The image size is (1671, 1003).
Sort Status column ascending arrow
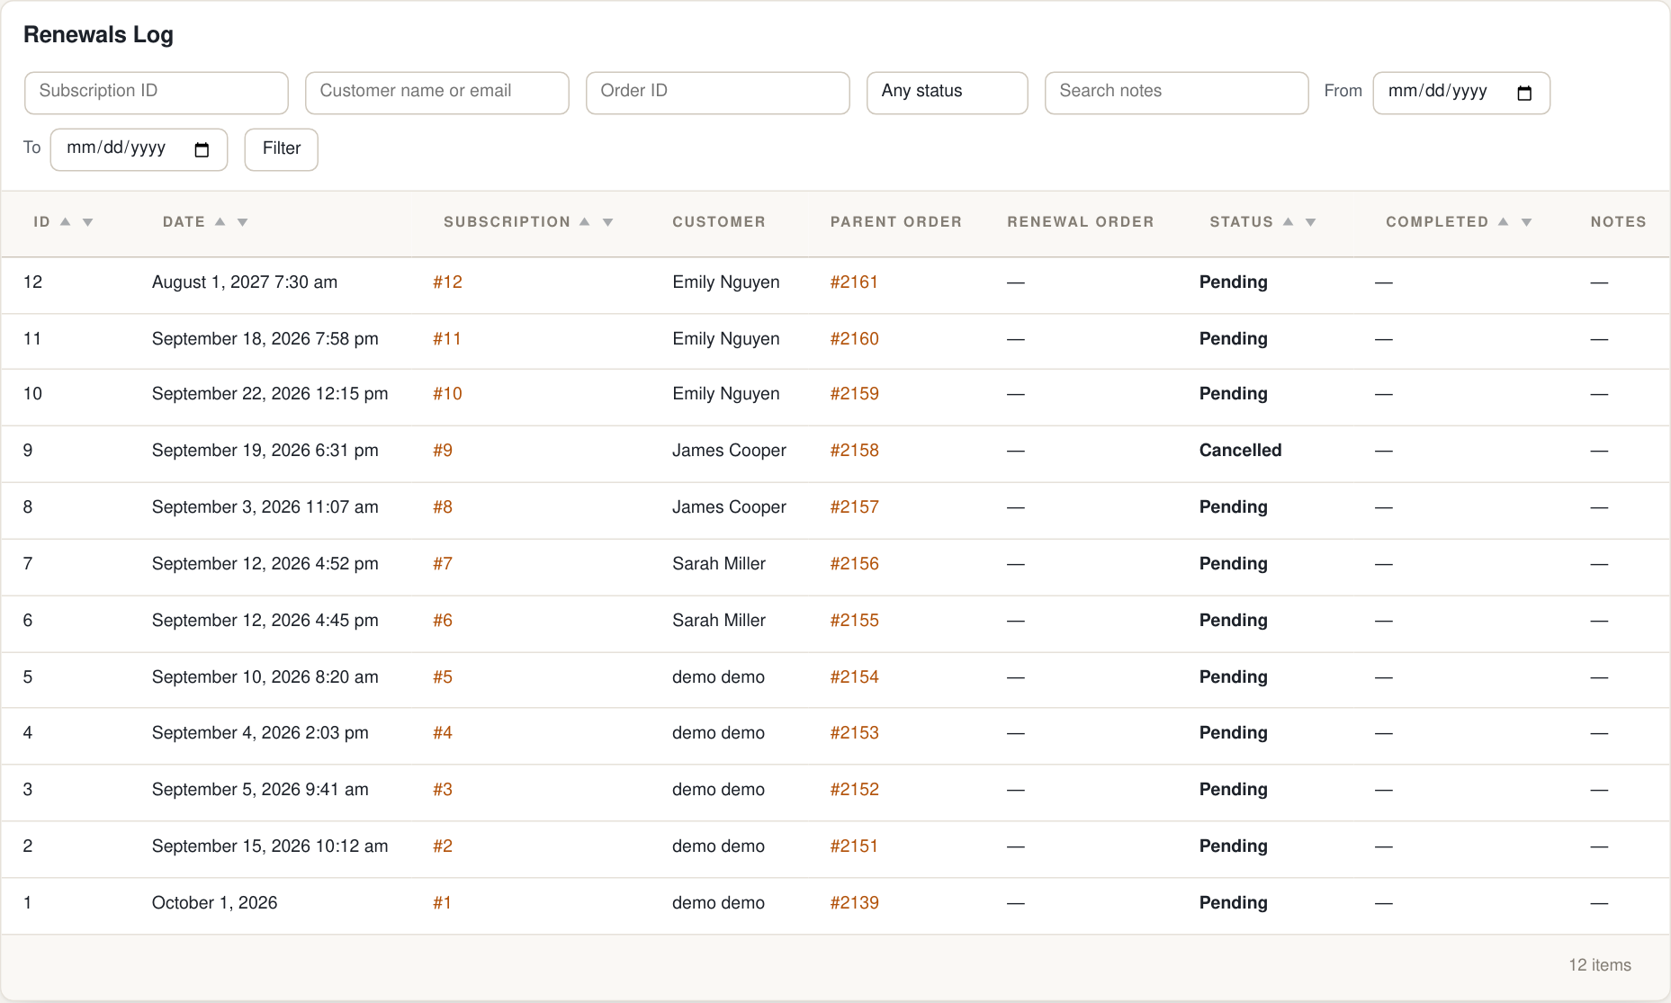click(x=1288, y=221)
